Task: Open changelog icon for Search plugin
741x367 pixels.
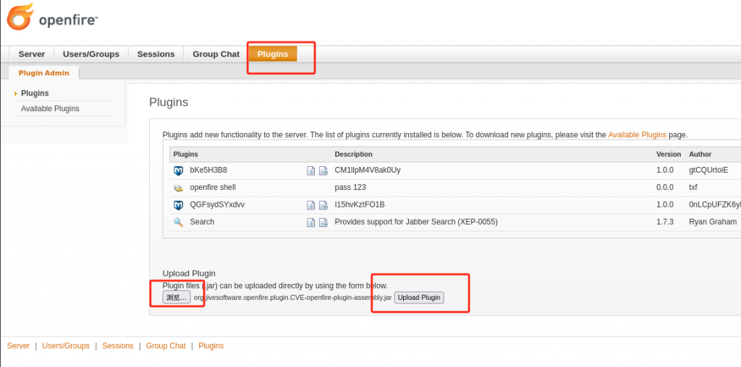Action: (x=323, y=223)
